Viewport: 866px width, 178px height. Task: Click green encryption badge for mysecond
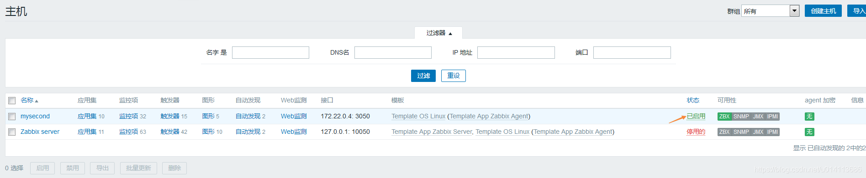pyautogui.click(x=809, y=117)
